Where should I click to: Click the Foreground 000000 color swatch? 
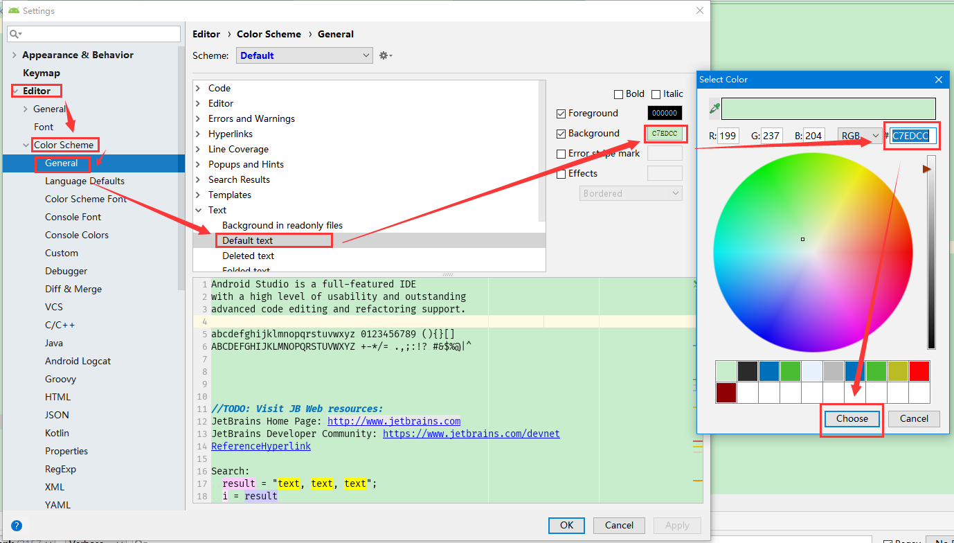[665, 113]
